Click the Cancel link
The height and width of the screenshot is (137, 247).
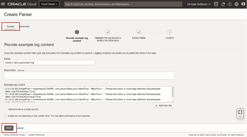coord(20,128)
